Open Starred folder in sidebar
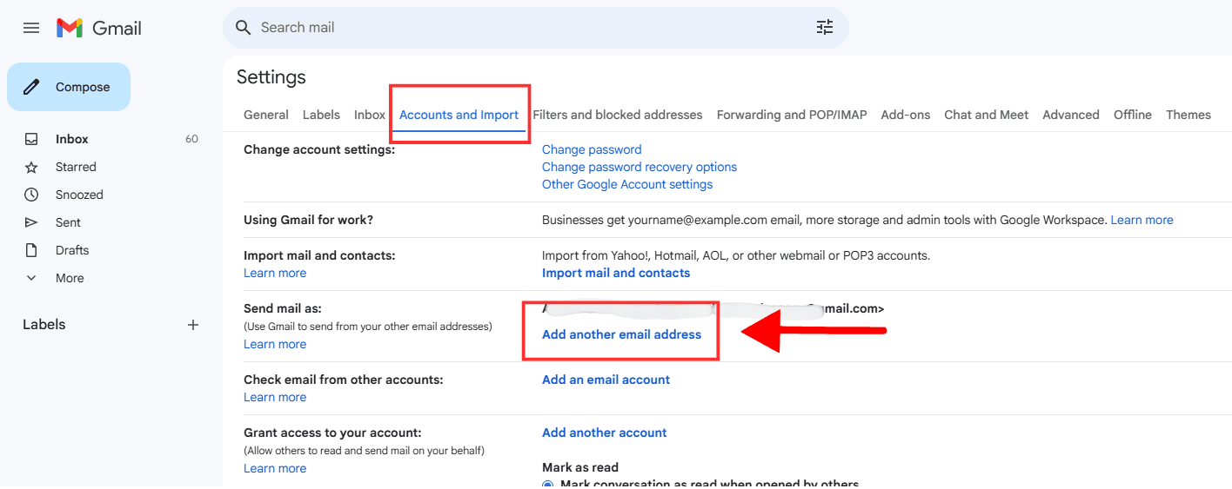Viewport: 1232px width, 489px height. coord(76,167)
